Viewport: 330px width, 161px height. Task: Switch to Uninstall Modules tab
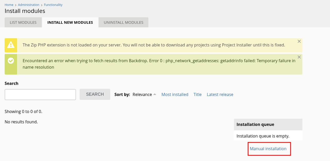point(124,22)
